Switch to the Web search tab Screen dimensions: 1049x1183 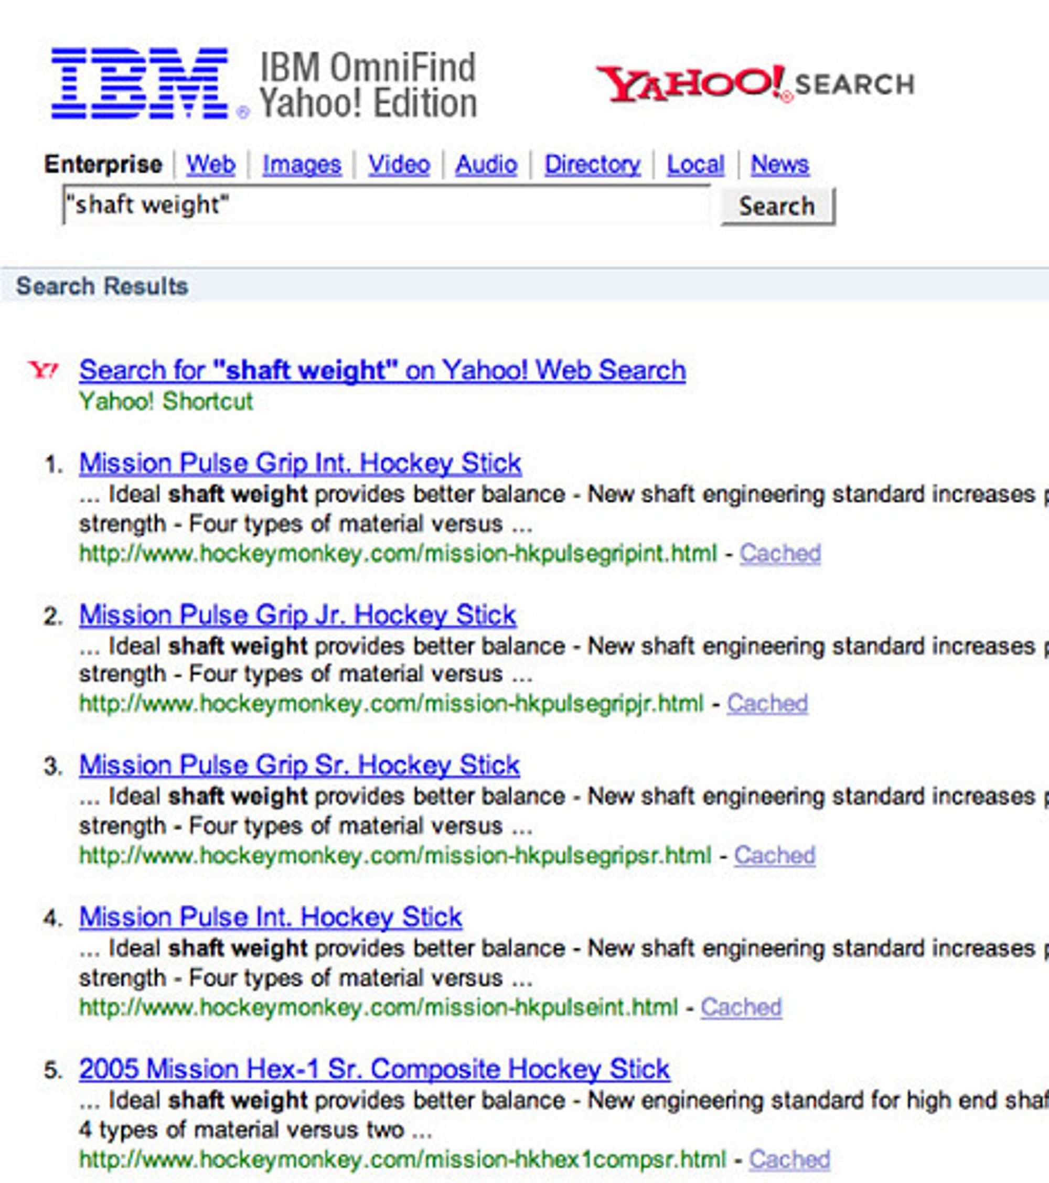[x=211, y=164]
